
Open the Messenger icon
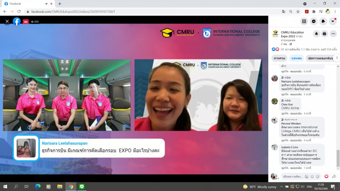pyautogui.click(x=314, y=21)
